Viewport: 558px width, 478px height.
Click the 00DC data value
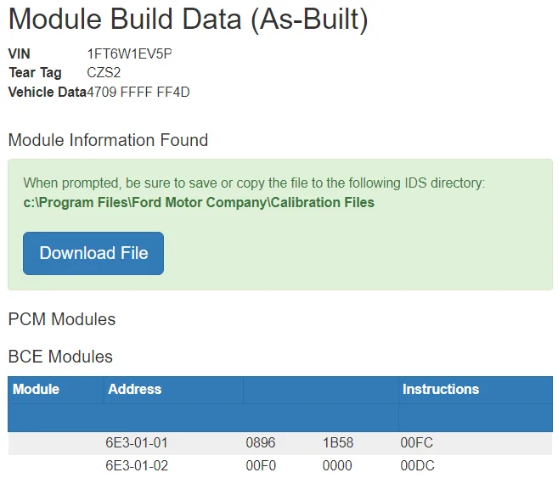(x=416, y=465)
